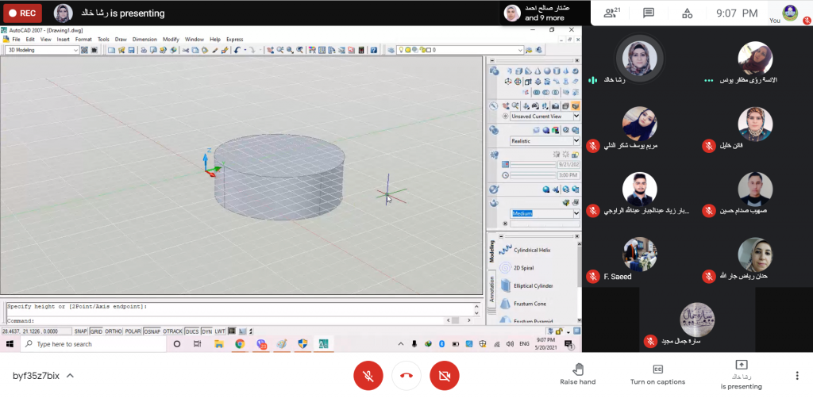The width and height of the screenshot is (813, 398).
Task: Unmute the microphone in the meeting
Action: point(368,375)
